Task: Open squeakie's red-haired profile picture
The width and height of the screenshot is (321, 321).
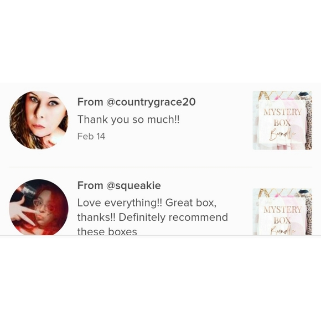Action: (x=39, y=207)
